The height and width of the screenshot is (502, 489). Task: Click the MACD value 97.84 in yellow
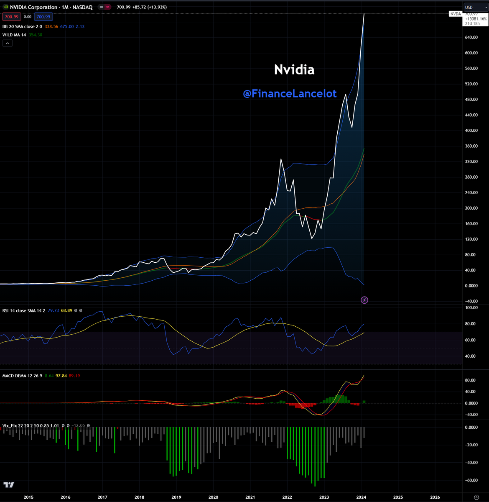(x=61, y=376)
